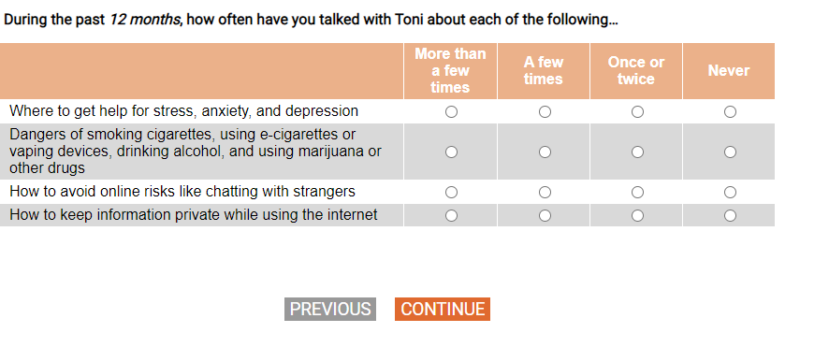
Task: Pick 'More than a few times' for information privacy
Action: point(451,216)
